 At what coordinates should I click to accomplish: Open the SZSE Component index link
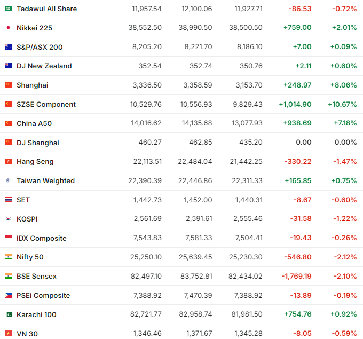(46, 105)
